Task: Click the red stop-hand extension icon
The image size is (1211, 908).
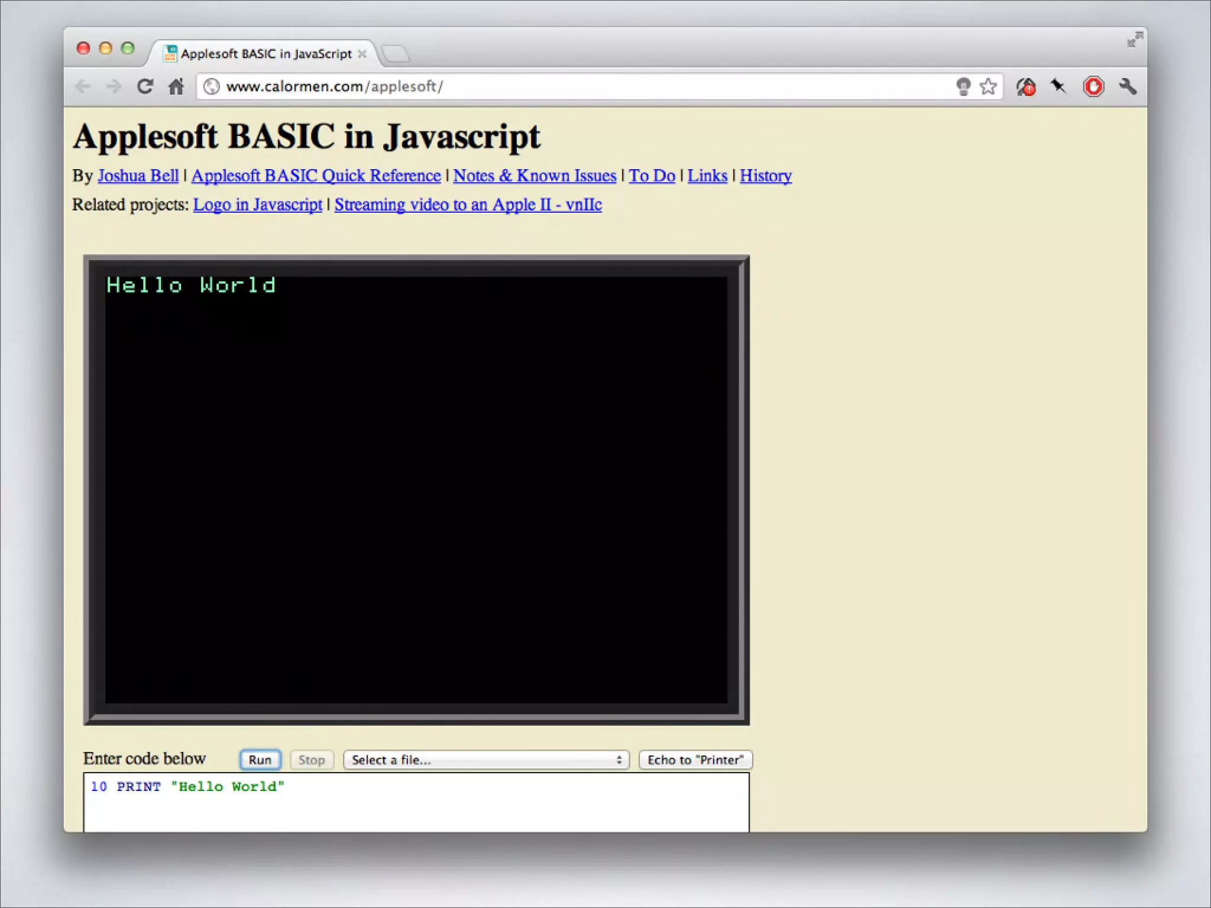Action: pyautogui.click(x=1093, y=87)
